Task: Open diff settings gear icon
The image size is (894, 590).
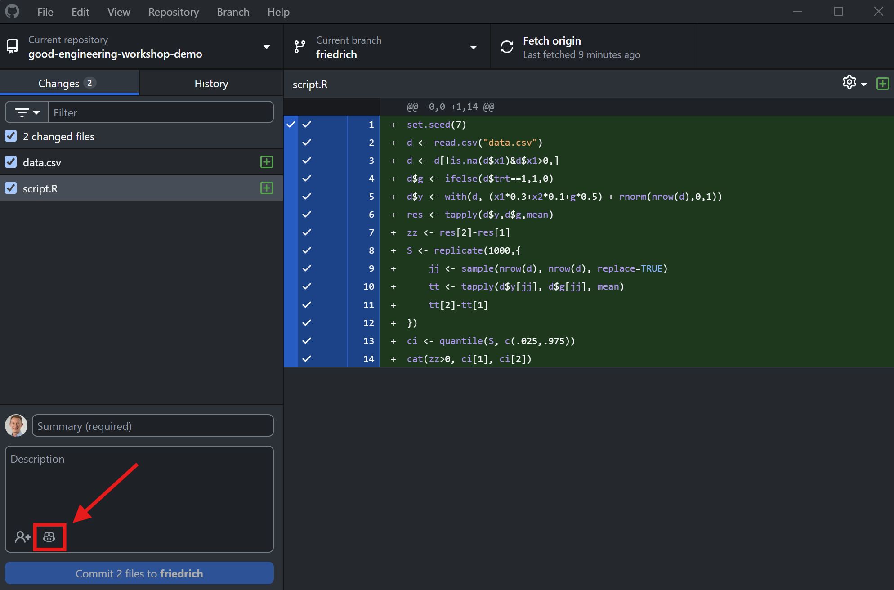Action: pyautogui.click(x=849, y=83)
